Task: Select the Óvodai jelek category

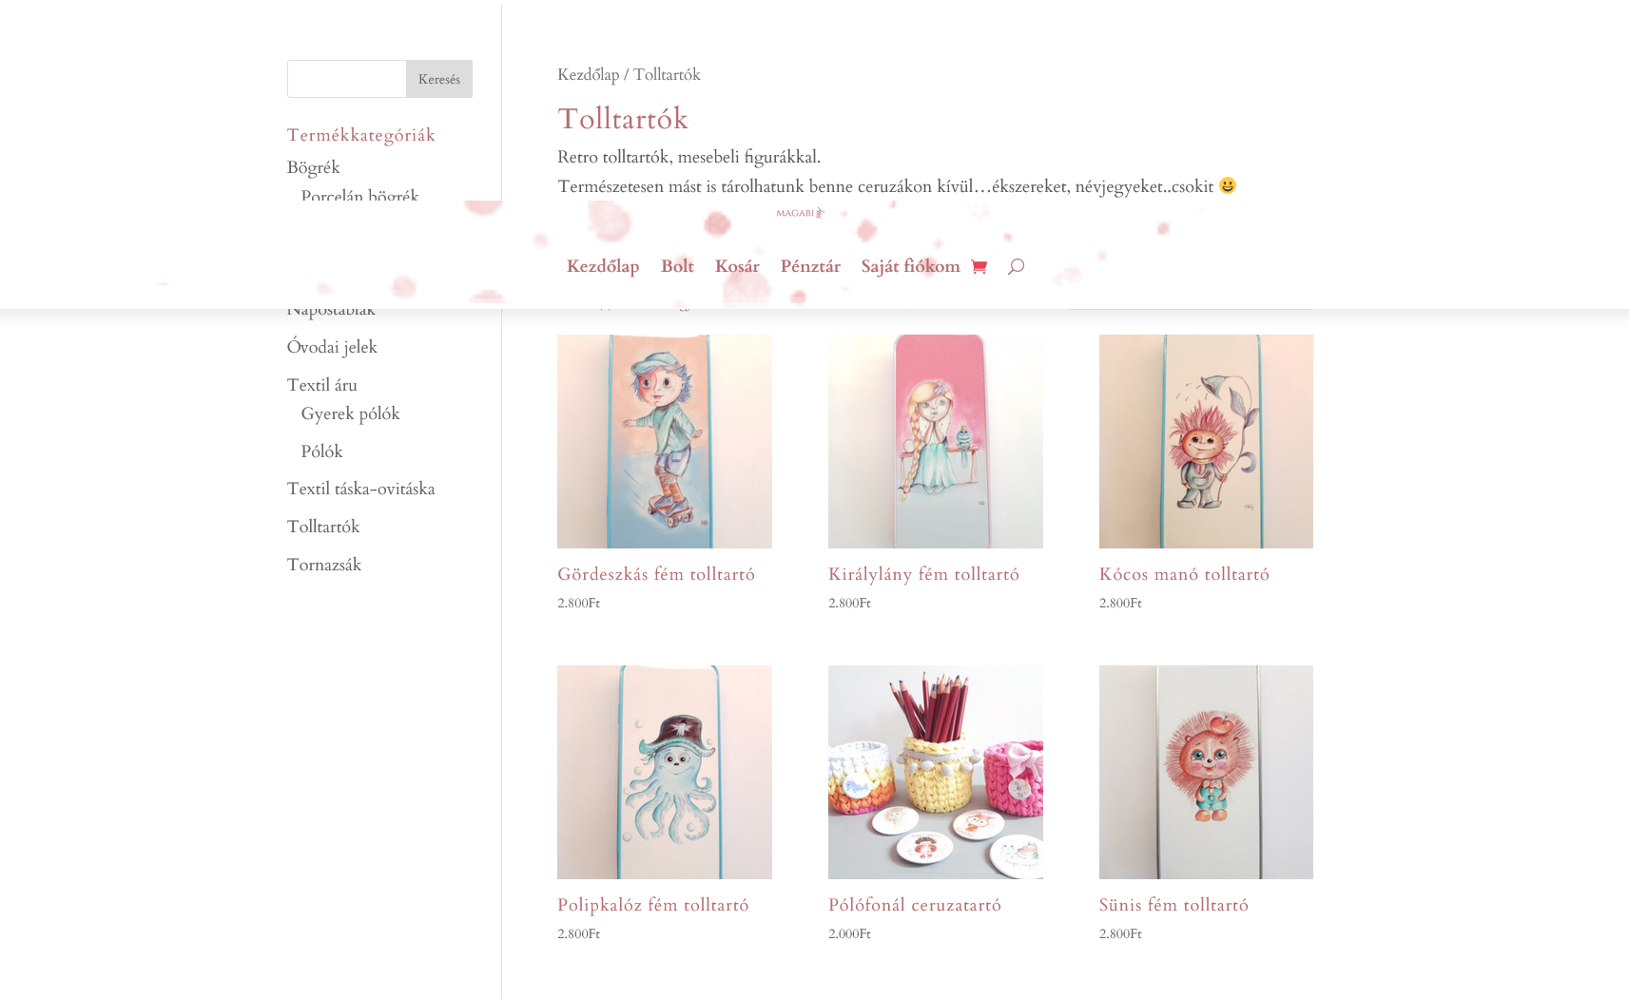Action: pos(332,347)
